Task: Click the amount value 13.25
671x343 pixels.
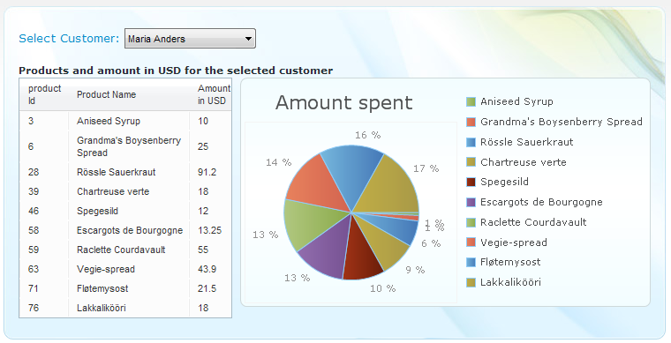Action: tap(210, 230)
